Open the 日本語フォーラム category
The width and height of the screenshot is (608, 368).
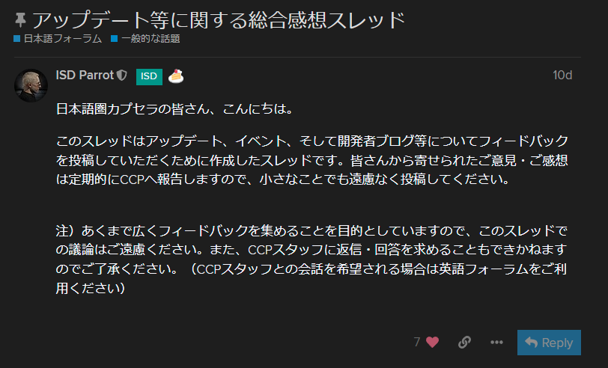(x=62, y=38)
